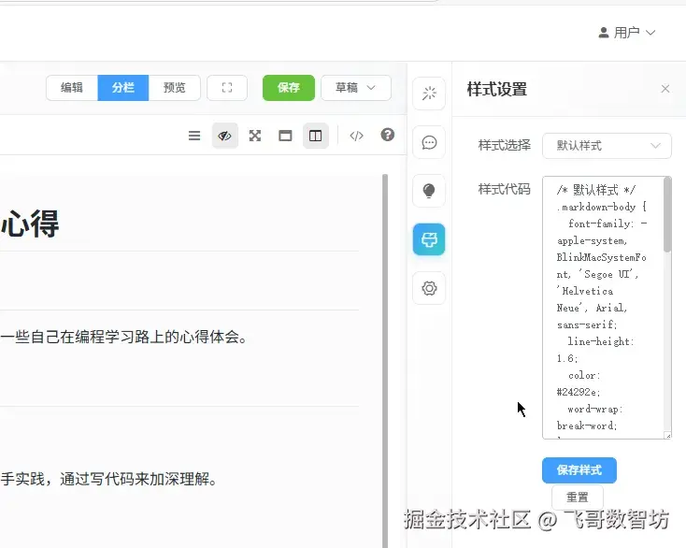Click the window mode icon
Viewport: 686px width, 548px height.
(x=285, y=136)
